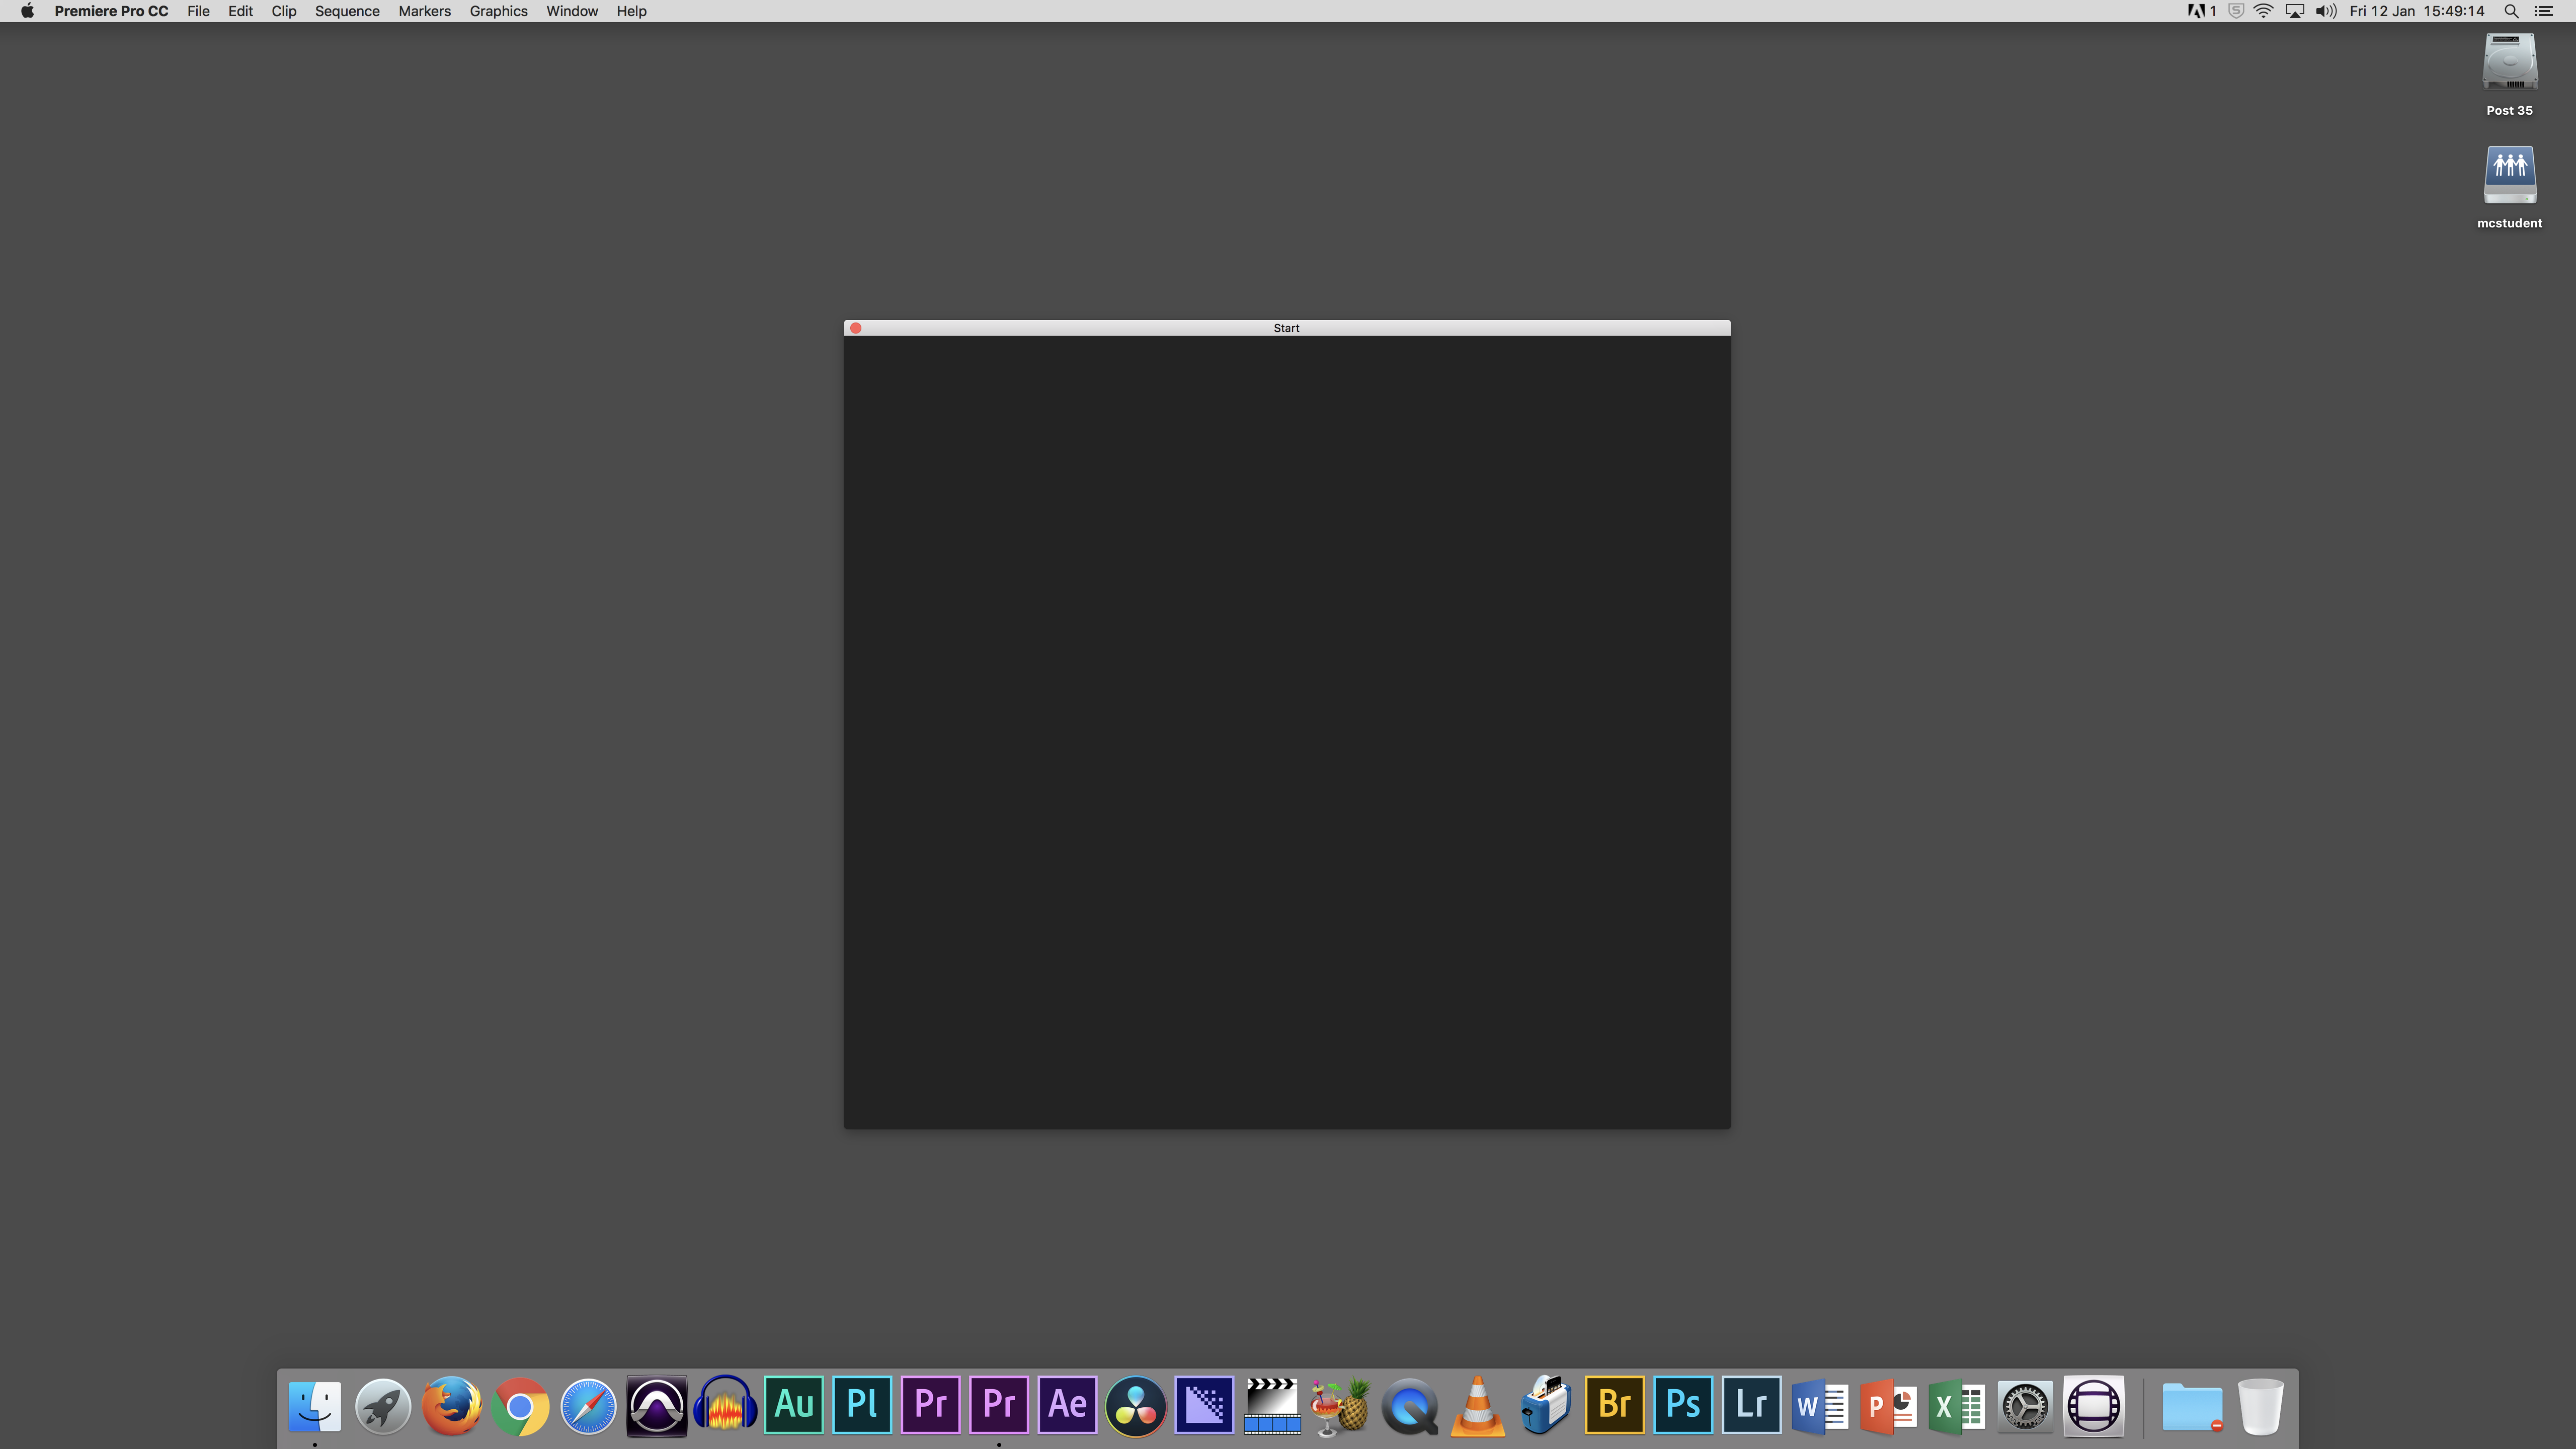Open the Help menu
This screenshot has width=2576, height=1449.
(x=631, y=11)
